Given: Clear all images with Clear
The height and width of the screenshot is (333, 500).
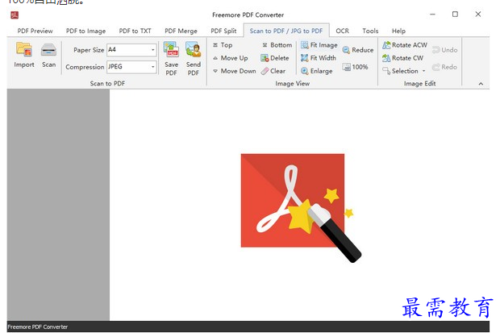Looking at the screenshot, I should 273,71.
